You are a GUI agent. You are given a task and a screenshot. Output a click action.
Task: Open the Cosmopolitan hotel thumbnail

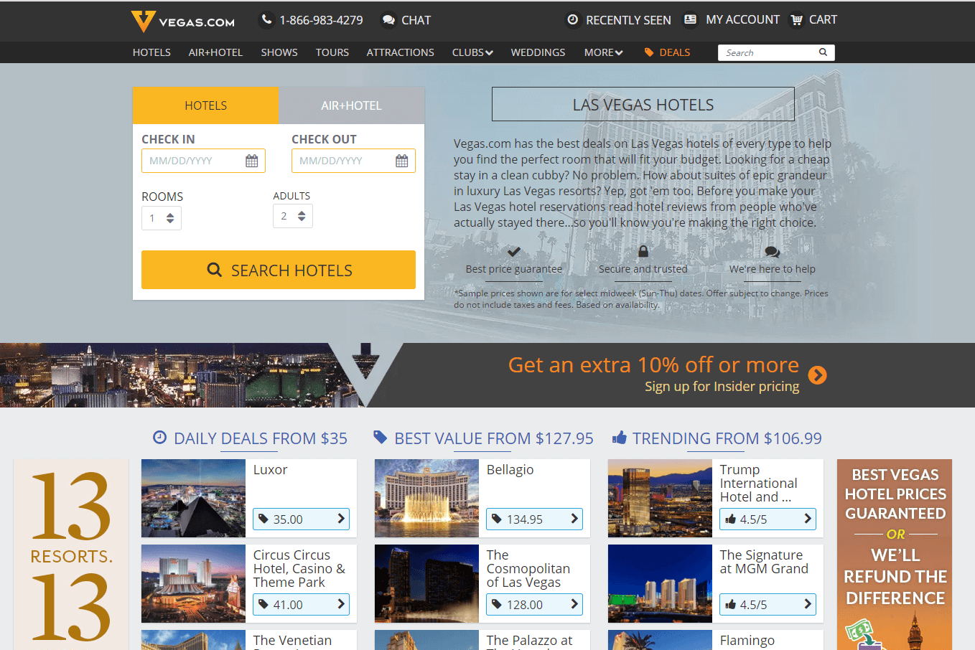426,583
